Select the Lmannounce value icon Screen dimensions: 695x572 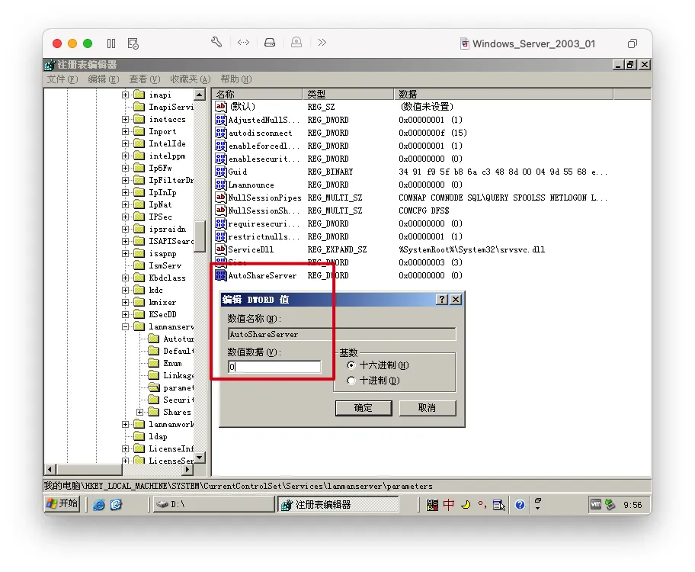220,185
